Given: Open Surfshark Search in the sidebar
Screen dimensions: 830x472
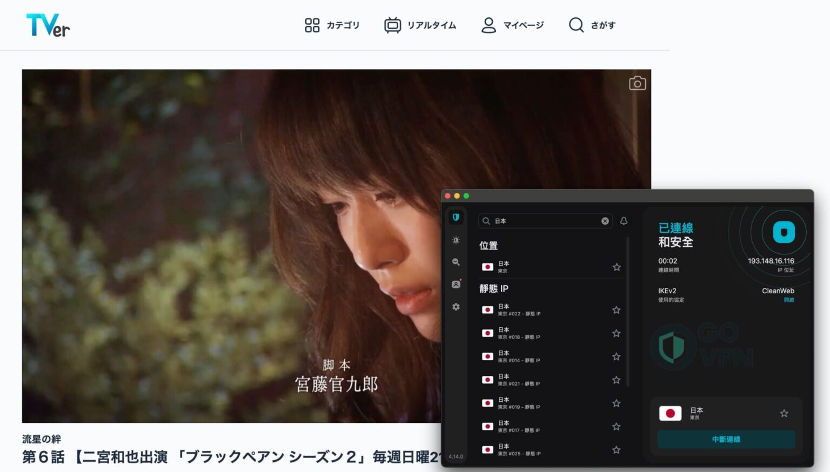Looking at the screenshot, I should pos(456,262).
